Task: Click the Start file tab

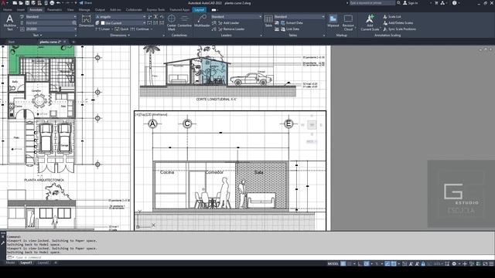Action: pos(12,42)
